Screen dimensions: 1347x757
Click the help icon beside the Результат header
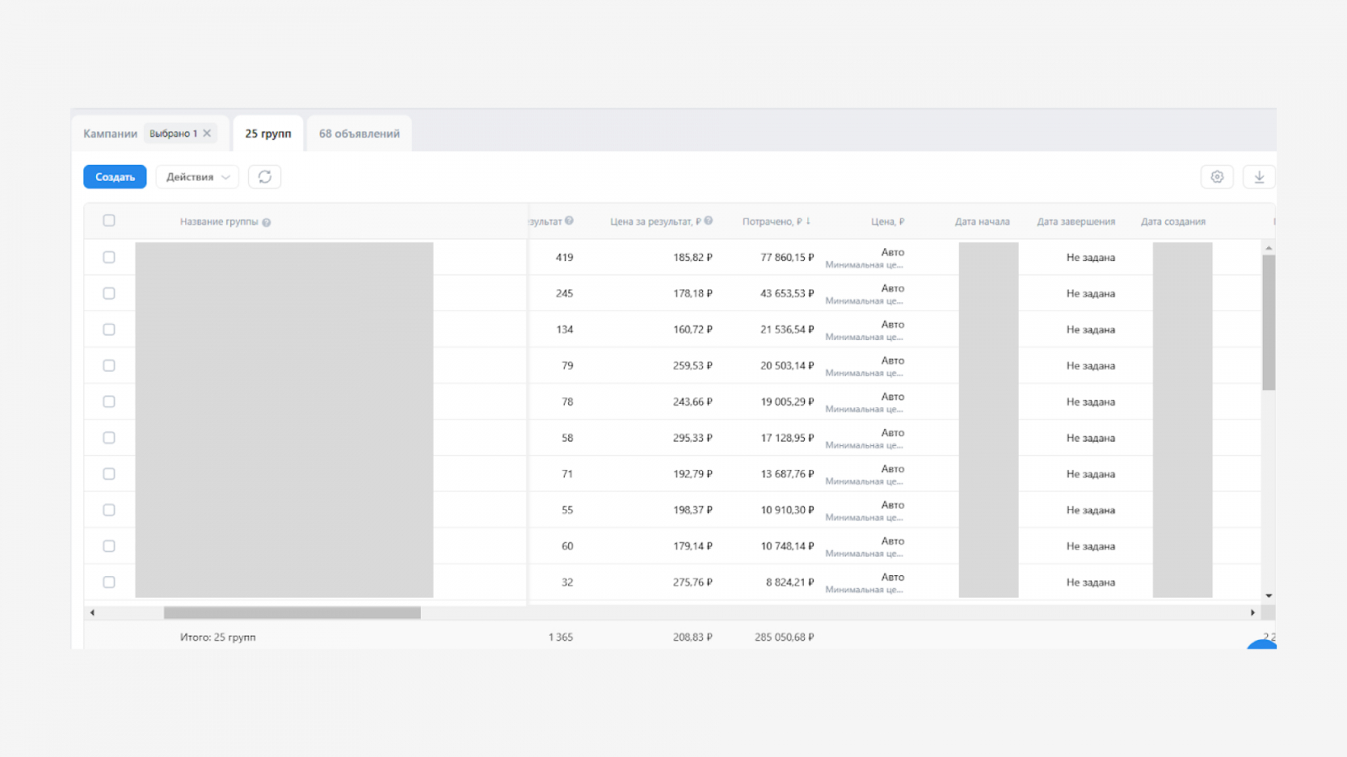(x=569, y=221)
